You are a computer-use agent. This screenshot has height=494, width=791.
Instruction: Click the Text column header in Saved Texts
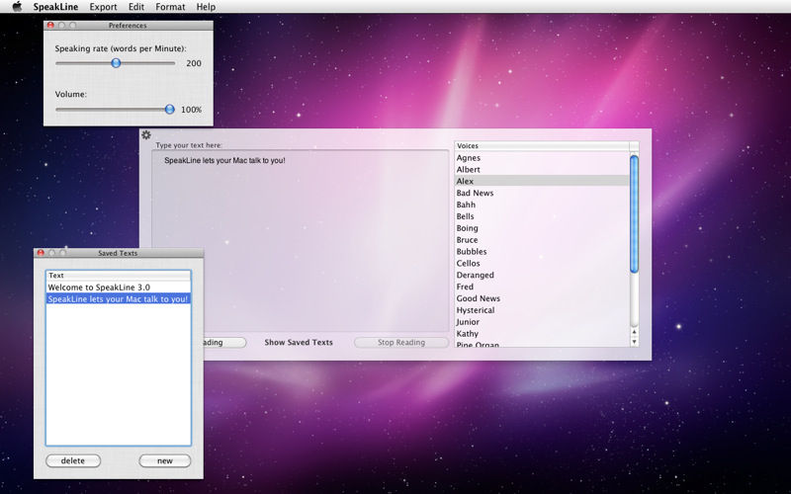click(x=118, y=276)
